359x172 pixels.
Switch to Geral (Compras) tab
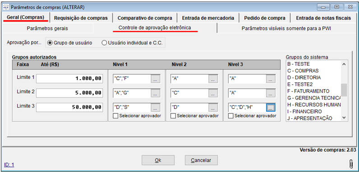point(26,18)
